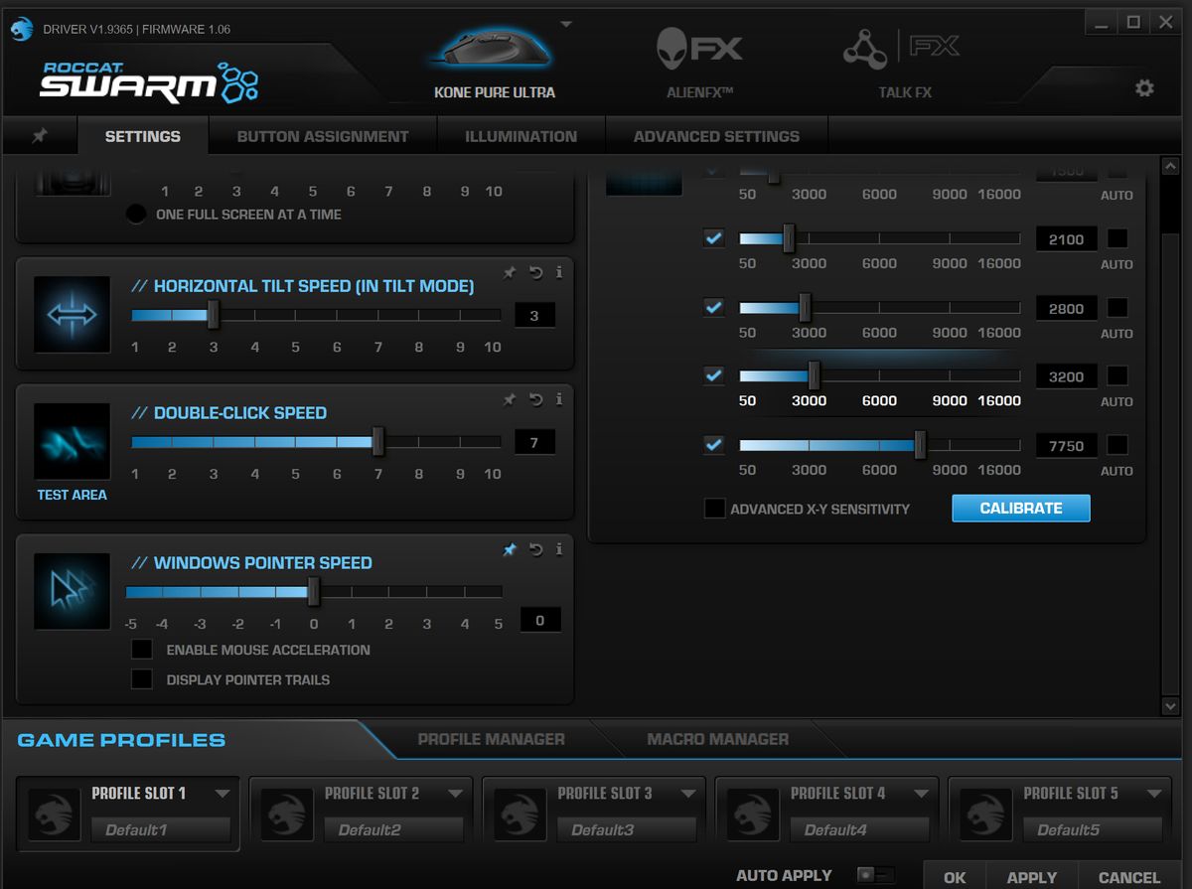Open the Profile Manager tab
Screen dimensions: 1192x889
492,739
